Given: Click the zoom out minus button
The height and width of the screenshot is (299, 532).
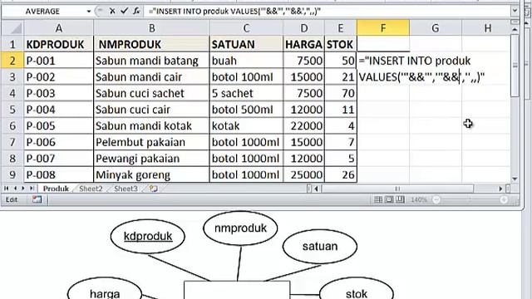Looking at the screenshot, I should pos(436,199).
